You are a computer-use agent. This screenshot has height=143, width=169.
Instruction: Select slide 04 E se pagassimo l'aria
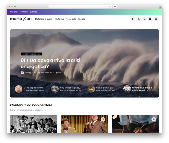click(x=34, y=89)
